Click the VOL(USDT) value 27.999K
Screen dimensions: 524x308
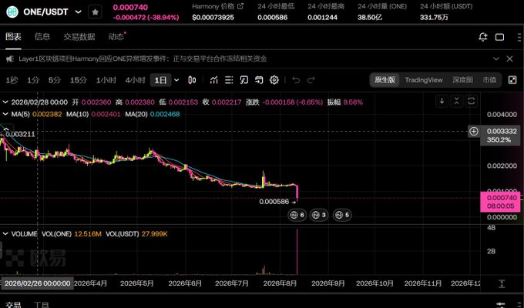point(154,234)
